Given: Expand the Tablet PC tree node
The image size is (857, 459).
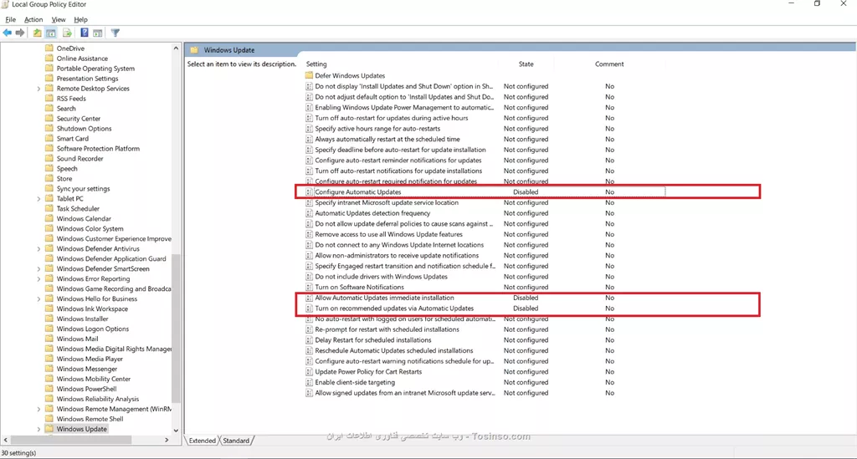Looking at the screenshot, I should (x=38, y=199).
